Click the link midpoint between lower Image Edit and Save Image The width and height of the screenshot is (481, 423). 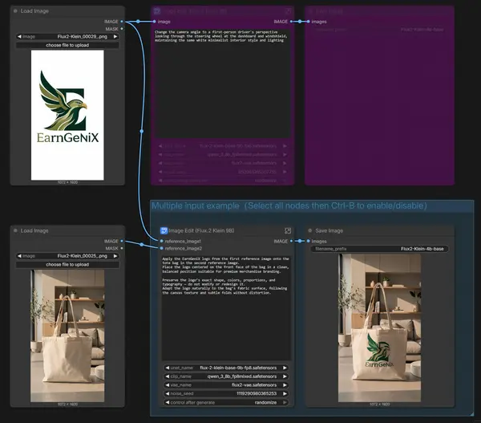click(x=300, y=241)
